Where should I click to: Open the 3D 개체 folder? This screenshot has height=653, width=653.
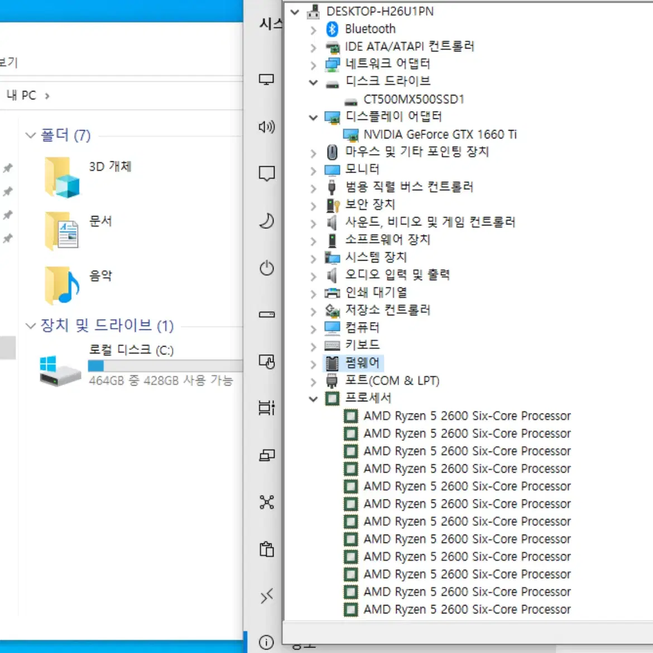pyautogui.click(x=88, y=177)
